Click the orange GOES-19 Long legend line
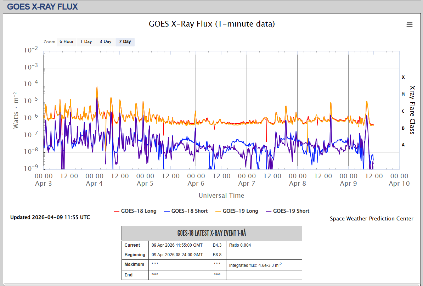423x286 pixels. coord(218,211)
